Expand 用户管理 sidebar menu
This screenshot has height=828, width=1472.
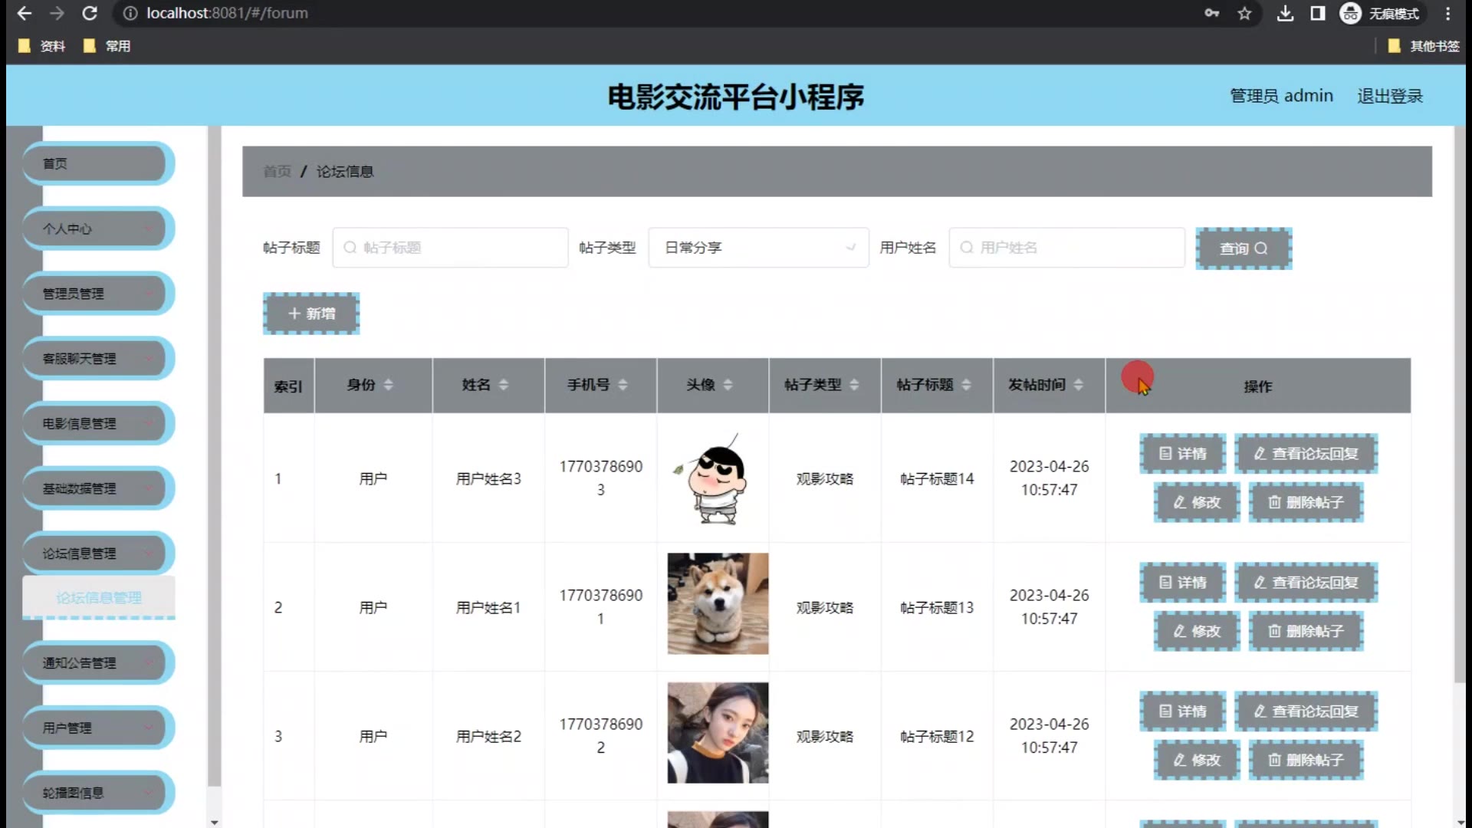click(x=98, y=728)
